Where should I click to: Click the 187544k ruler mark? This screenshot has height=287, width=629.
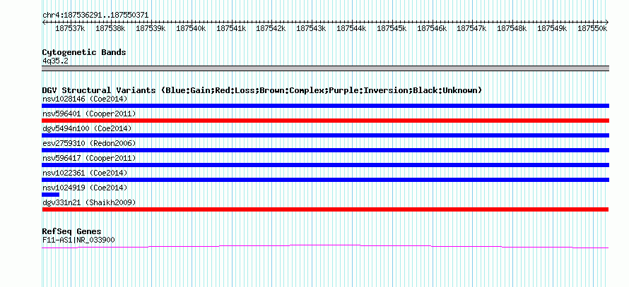(x=351, y=28)
